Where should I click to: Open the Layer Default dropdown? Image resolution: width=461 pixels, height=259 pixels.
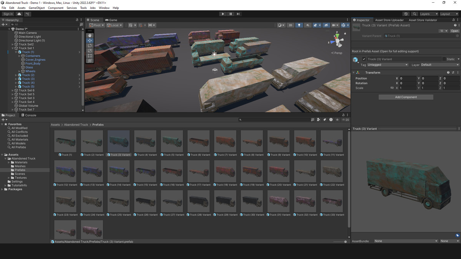click(x=440, y=65)
